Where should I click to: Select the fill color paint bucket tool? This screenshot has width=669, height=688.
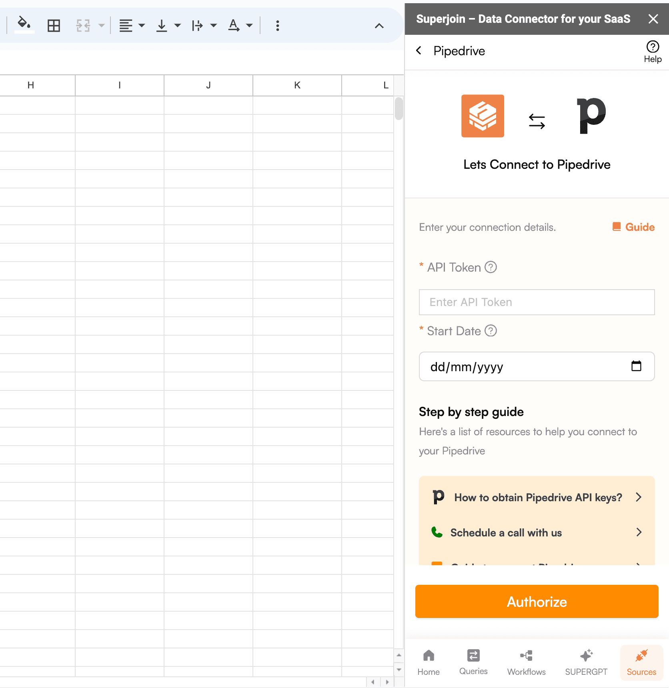24,24
